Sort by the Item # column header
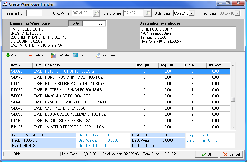The image size is (247, 162). pyautogui.click(x=21, y=65)
